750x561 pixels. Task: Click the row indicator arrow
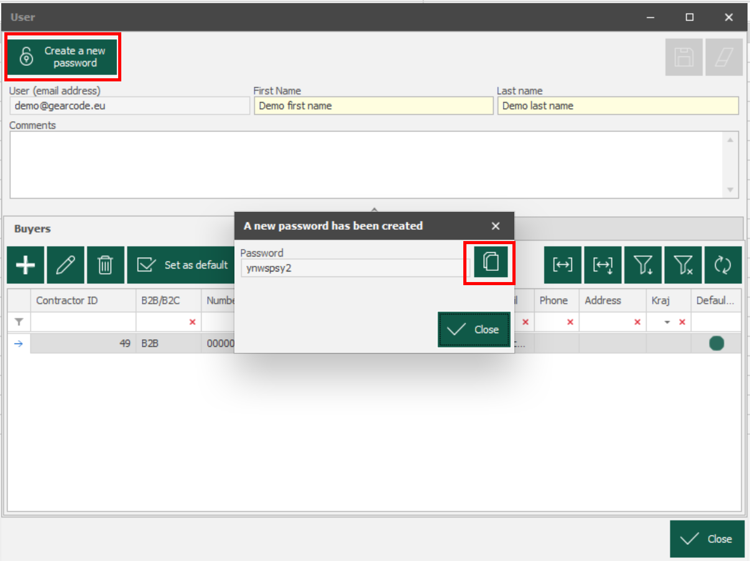click(19, 343)
